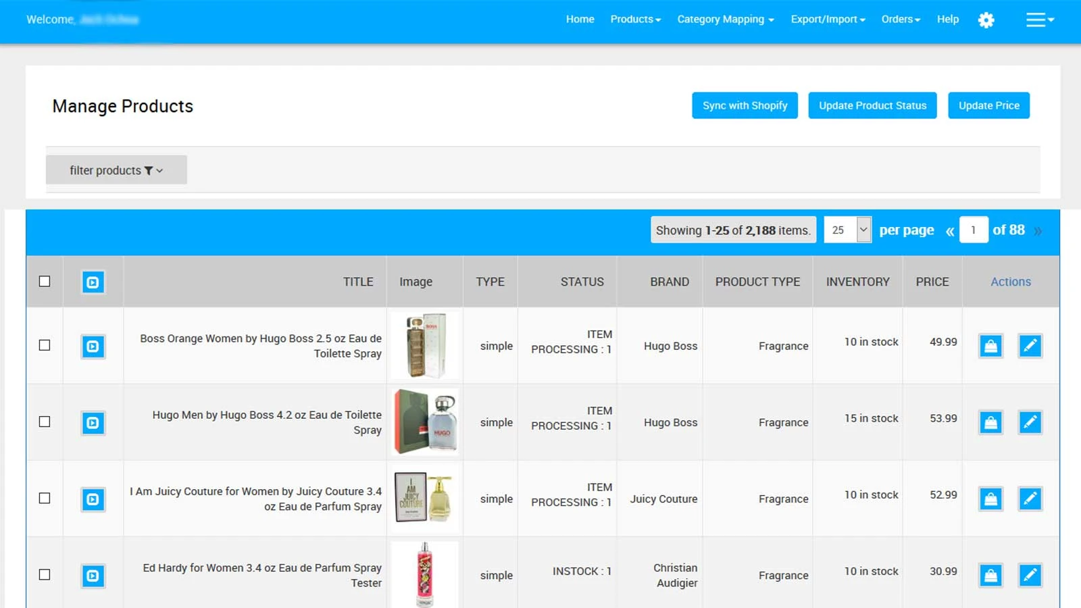Edit I Am Juicy Couture with pencil icon
Image resolution: width=1081 pixels, height=608 pixels.
tap(1030, 499)
